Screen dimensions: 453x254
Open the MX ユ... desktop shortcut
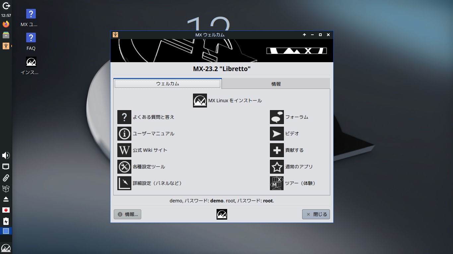pos(31,18)
